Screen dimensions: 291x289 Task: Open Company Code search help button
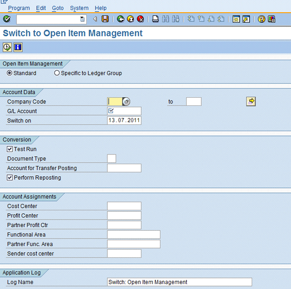[127, 102]
